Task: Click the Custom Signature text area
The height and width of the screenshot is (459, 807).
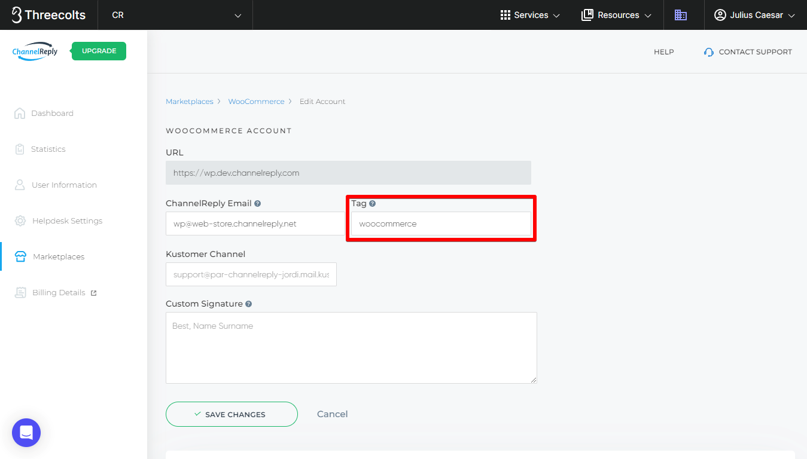Action: point(351,348)
